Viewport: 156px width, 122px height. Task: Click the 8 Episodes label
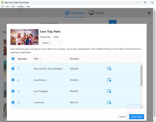point(45,37)
